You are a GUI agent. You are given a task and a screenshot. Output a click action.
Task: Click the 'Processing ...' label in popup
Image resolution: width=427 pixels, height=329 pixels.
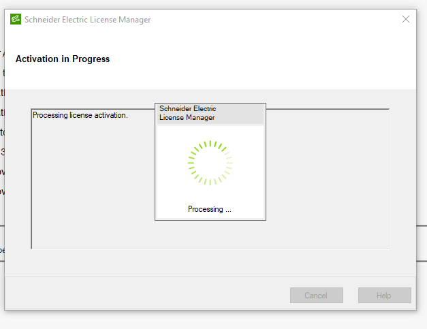[210, 209]
